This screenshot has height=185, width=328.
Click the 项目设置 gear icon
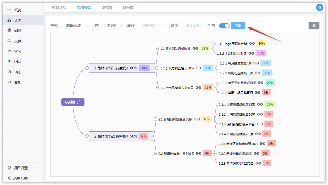(x=9, y=168)
